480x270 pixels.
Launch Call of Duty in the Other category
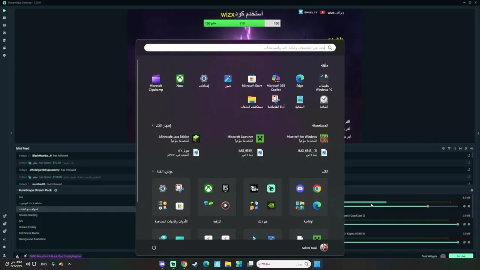tap(254, 189)
